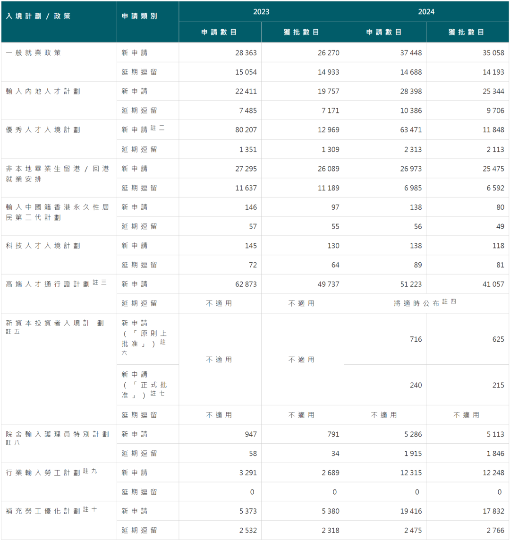Select the value 2 766

495,531
